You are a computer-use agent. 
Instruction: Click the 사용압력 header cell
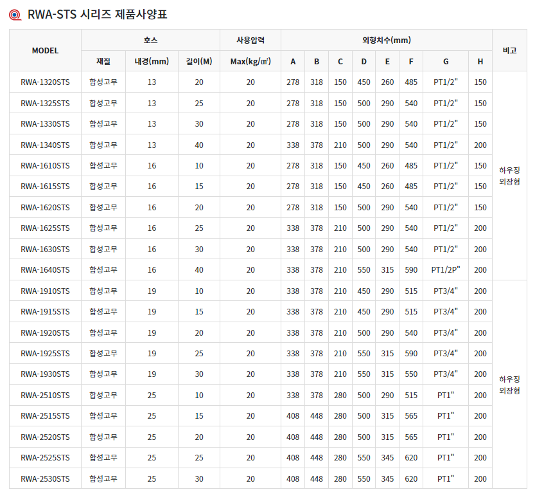(x=250, y=40)
